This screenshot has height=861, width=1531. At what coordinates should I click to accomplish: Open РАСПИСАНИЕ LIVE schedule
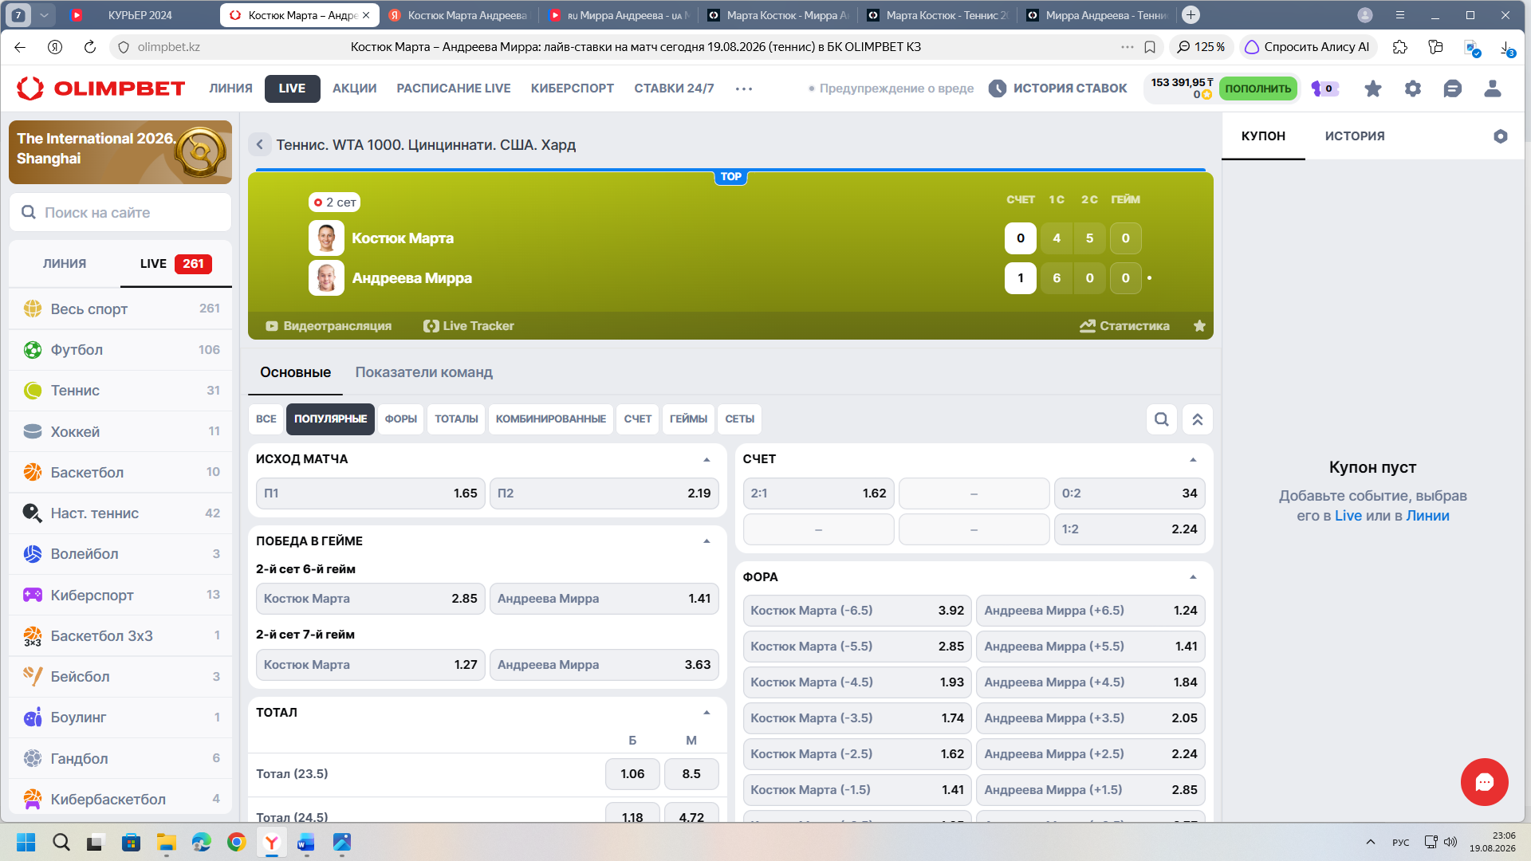click(x=454, y=88)
